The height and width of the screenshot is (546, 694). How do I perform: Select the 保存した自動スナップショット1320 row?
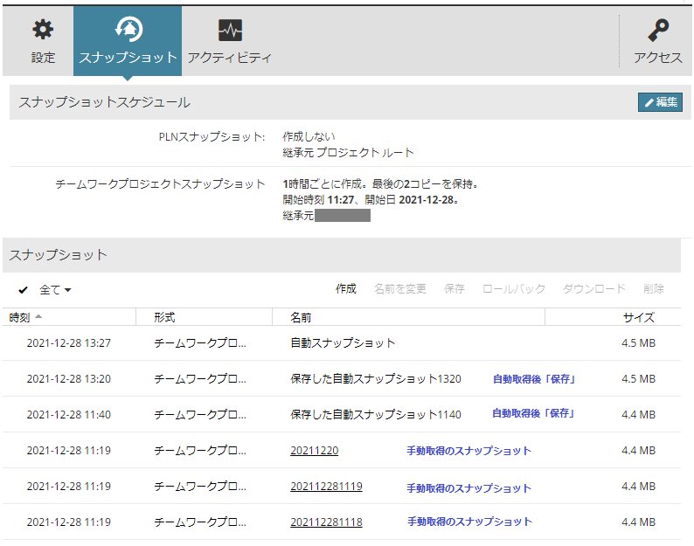point(341,379)
